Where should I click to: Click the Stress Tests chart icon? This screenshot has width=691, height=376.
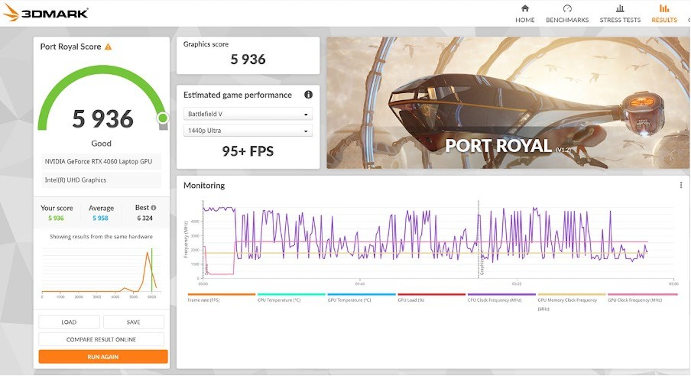(620, 9)
